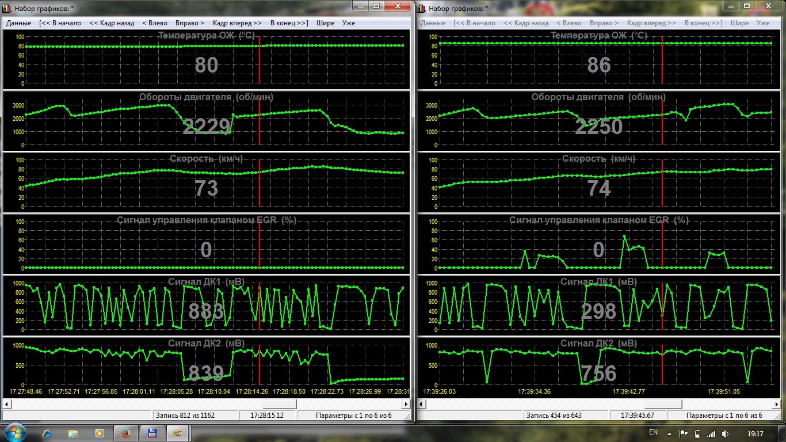The width and height of the screenshot is (786, 442).
Task: Click '[<< В начало' in the right window
Action: 475,23
